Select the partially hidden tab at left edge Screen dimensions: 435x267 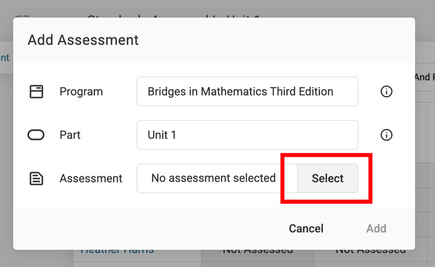5,57
